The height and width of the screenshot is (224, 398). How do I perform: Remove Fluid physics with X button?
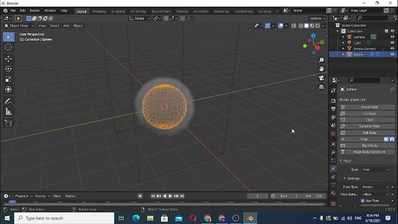tap(343, 139)
